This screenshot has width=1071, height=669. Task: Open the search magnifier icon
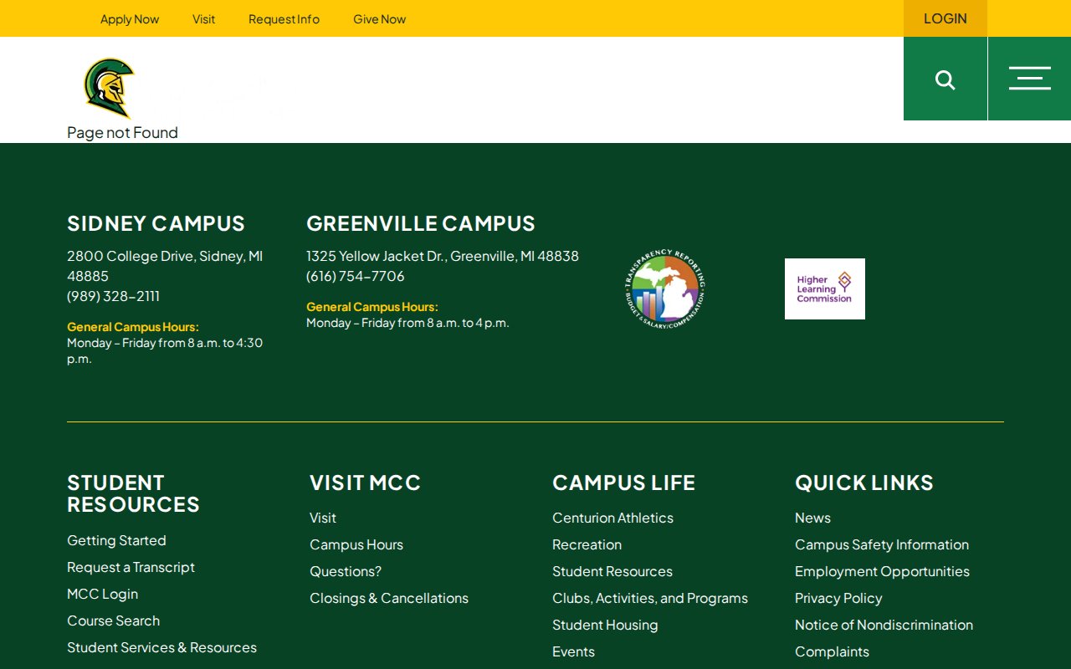coord(945,79)
